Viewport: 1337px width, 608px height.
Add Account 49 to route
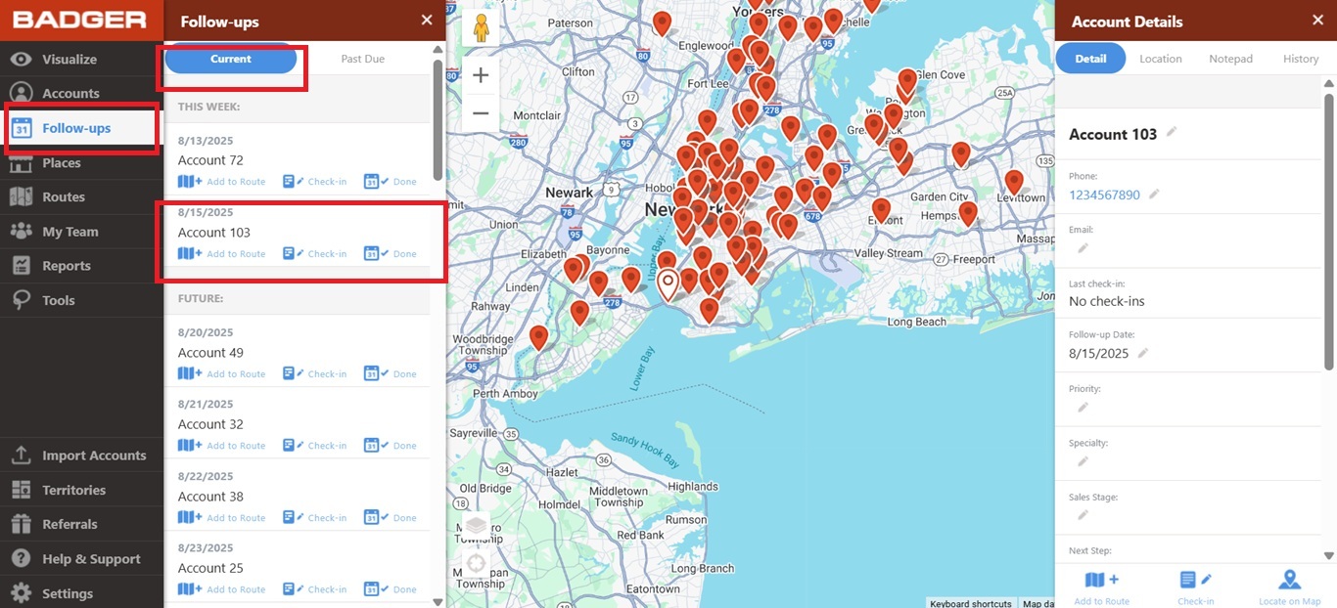[222, 374]
